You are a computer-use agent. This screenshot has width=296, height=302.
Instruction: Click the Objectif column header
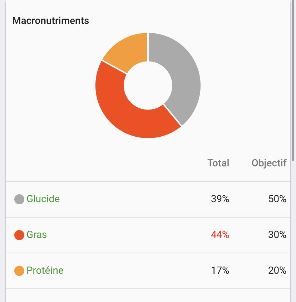tap(269, 163)
